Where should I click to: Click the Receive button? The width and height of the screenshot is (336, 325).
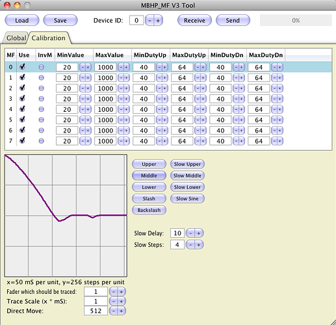point(194,21)
